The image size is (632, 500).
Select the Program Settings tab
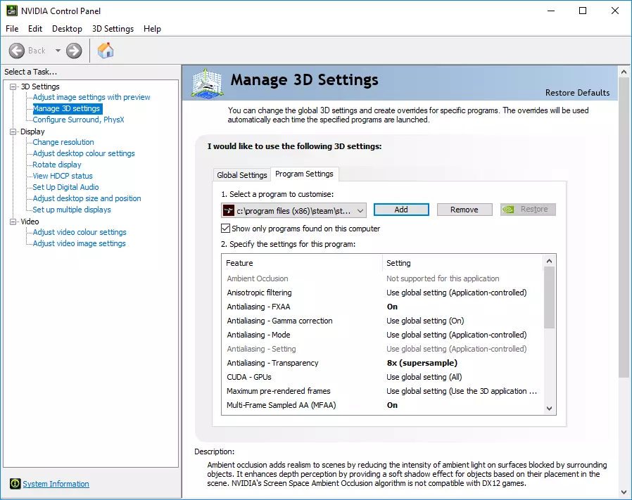coord(304,174)
